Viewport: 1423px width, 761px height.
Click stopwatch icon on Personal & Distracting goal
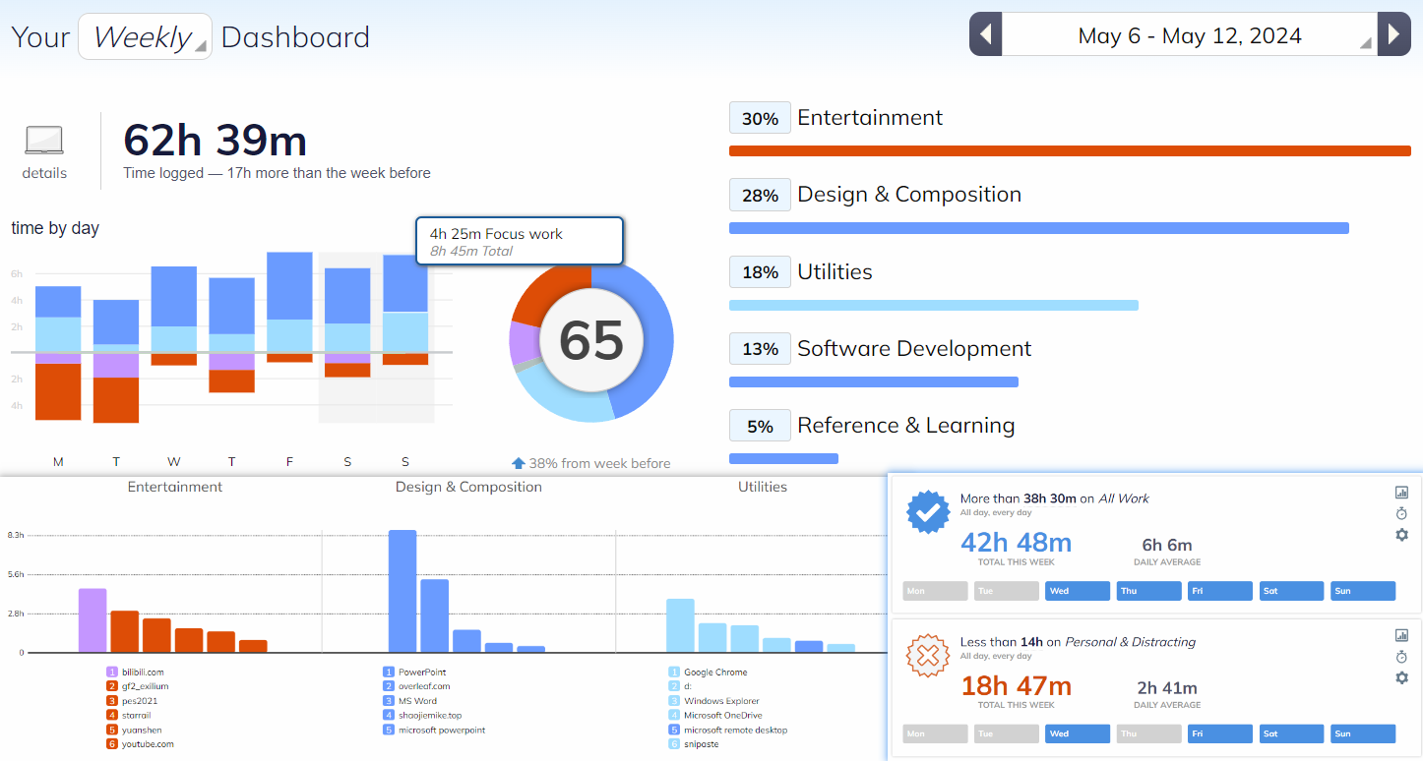1401,657
